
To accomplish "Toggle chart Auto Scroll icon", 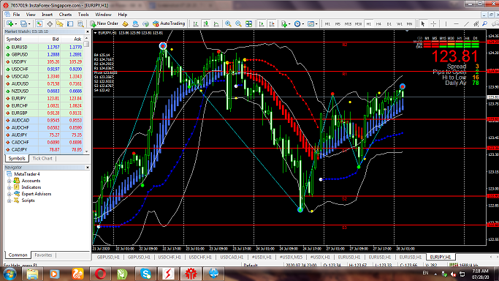I will [262, 24].
